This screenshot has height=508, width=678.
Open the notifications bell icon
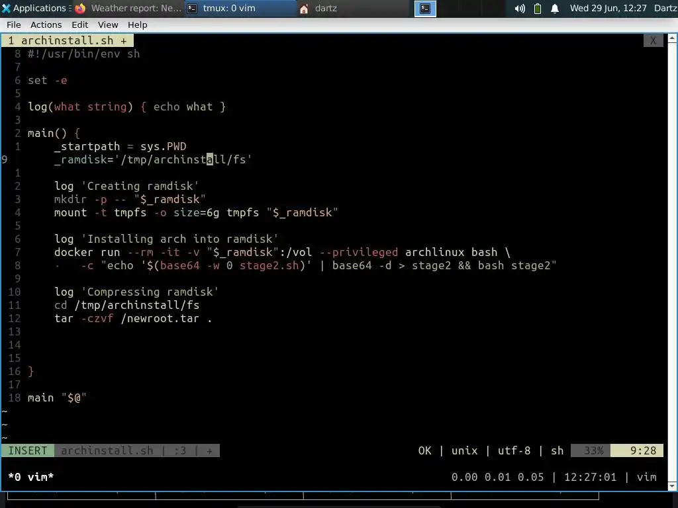pos(555,8)
